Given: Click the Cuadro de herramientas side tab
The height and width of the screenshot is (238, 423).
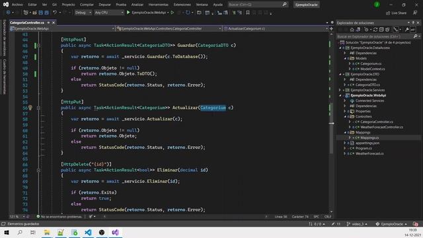Looking at the screenshot, I should point(5,77).
